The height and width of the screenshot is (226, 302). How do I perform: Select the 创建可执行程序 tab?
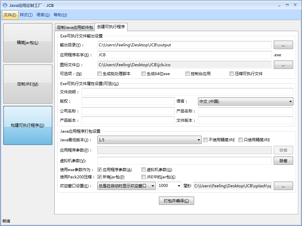[111, 27]
